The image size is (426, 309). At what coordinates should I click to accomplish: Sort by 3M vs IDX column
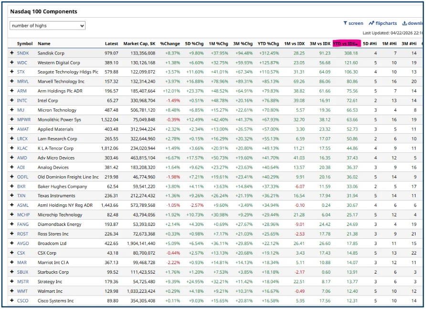[320, 43]
